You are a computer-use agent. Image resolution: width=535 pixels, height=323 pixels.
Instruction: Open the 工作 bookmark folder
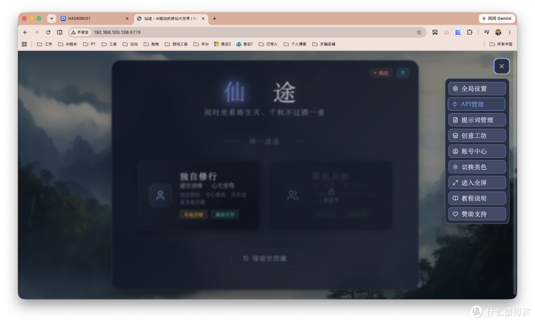pos(45,44)
